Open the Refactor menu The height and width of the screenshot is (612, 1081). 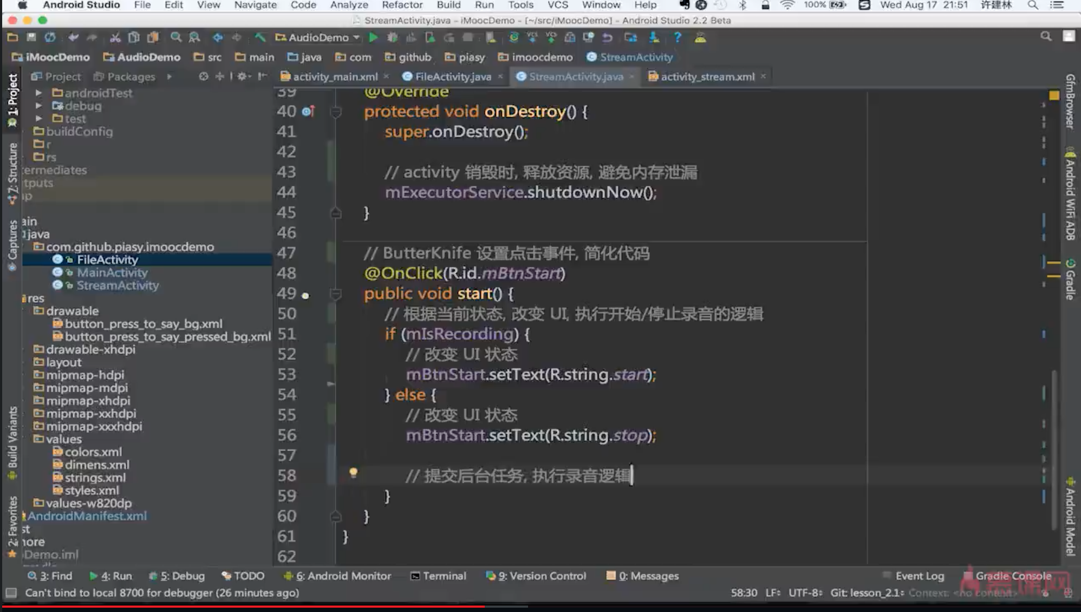pyautogui.click(x=402, y=5)
